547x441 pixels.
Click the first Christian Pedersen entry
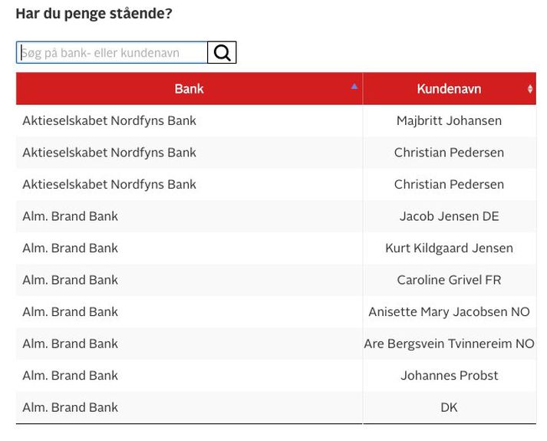(450, 153)
